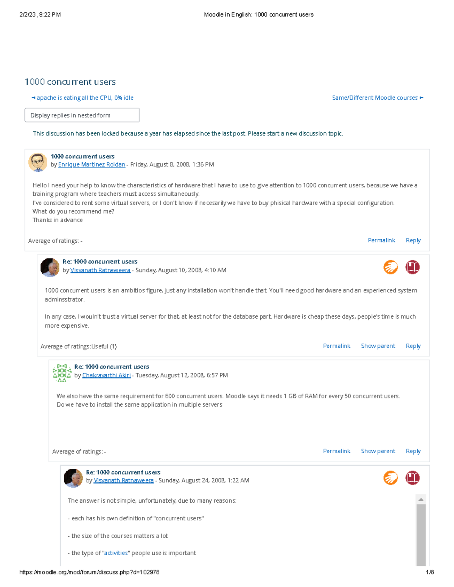Go to next discussion 'Same/Different Moodle courses'
Viewport: 454px width, 587px height.
(378, 98)
